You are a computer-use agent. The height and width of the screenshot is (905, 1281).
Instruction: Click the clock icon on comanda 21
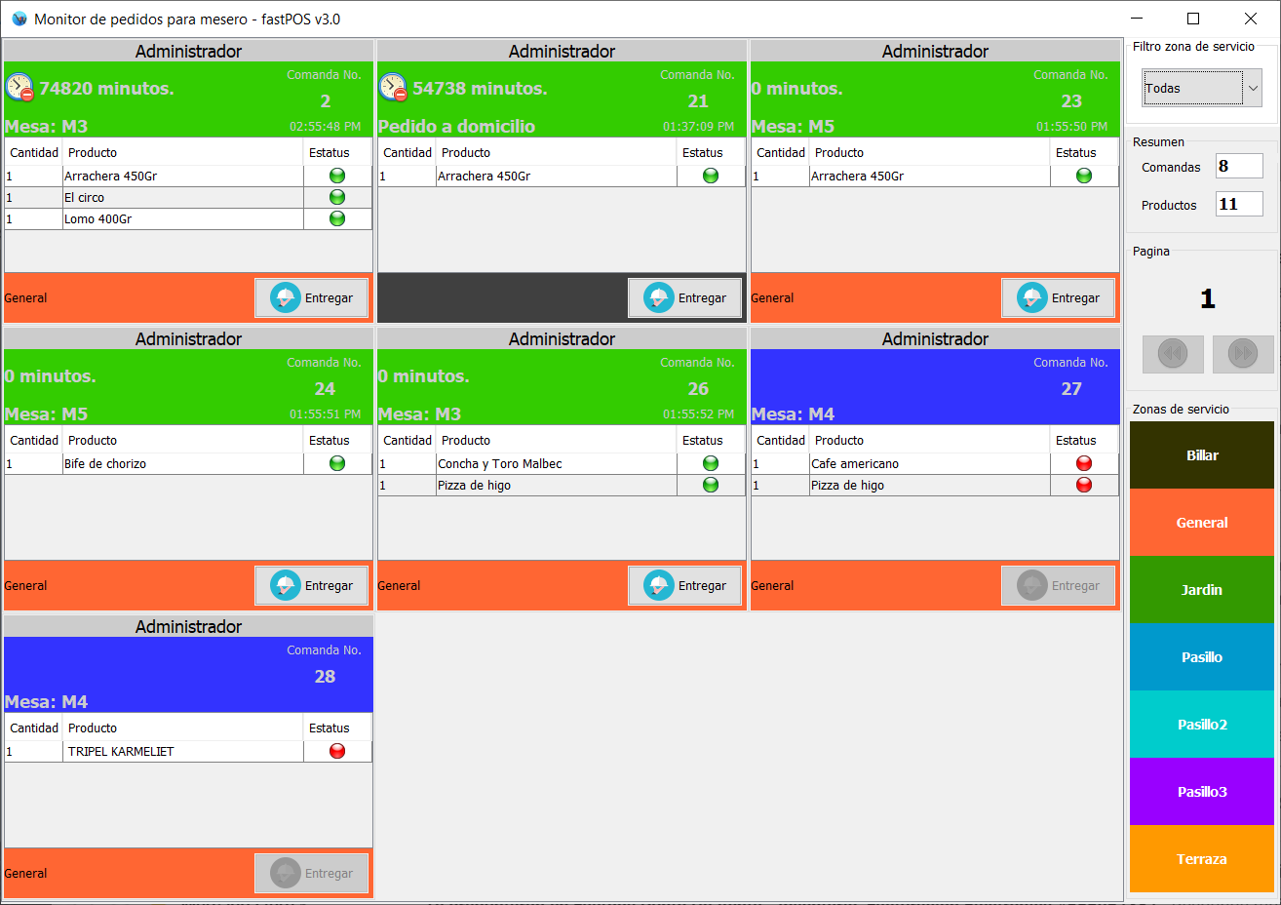(393, 88)
